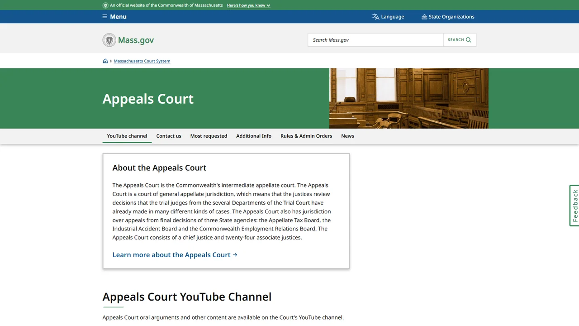The image size is (579, 326).
Task: Click the Massachusetts seal icon in top banner
Action: click(x=105, y=5)
